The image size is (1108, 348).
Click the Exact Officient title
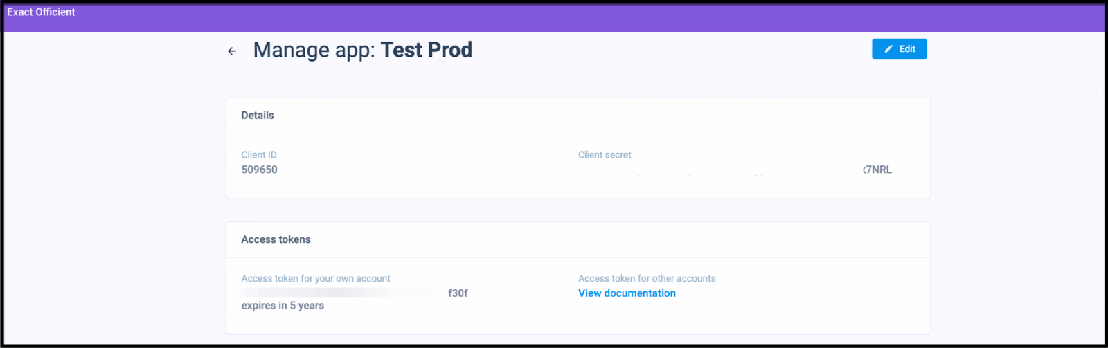42,12
